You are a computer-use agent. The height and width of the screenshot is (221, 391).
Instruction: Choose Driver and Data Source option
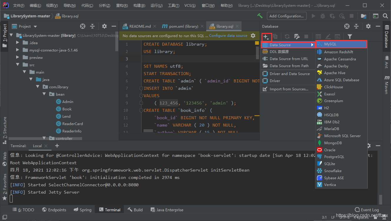click(x=288, y=74)
